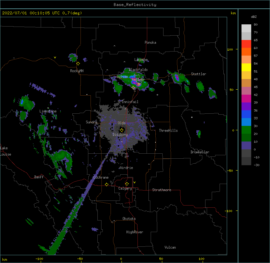
Task: Select the yellow diamond marker under Cochrane label
Action: pos(106,184)
